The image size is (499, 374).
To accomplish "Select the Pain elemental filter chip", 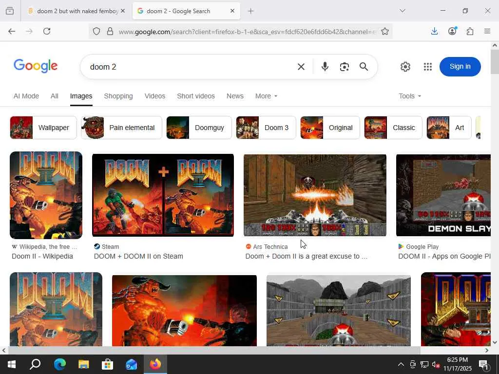I will click(x=121, y=128).
